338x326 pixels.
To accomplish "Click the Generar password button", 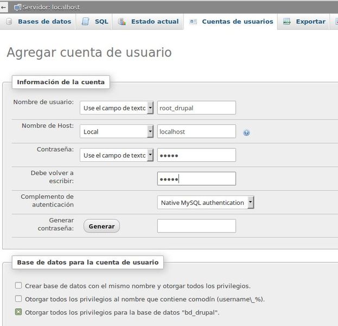I will [101, 226].
